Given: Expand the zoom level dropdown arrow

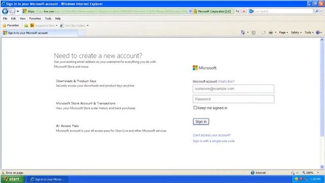Looking at the screenshot, I should (318, 173).
